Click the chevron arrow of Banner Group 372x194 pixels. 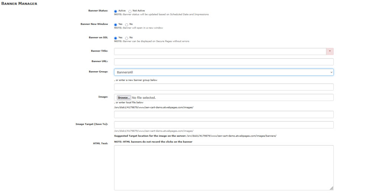coord(331,72)
